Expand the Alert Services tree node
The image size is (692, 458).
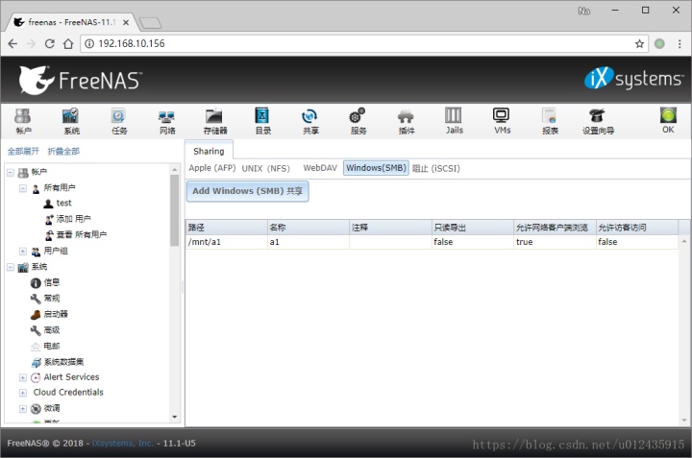click(23, 377)
